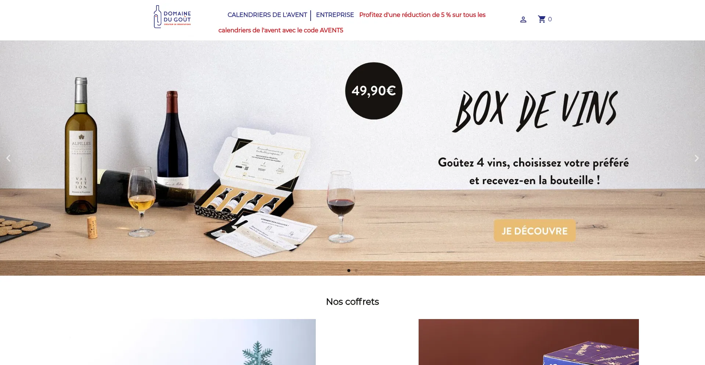Viewport: 705px width, 365px height.
Task: Advance to next slide with right arrow
Action: pos(697,158)
